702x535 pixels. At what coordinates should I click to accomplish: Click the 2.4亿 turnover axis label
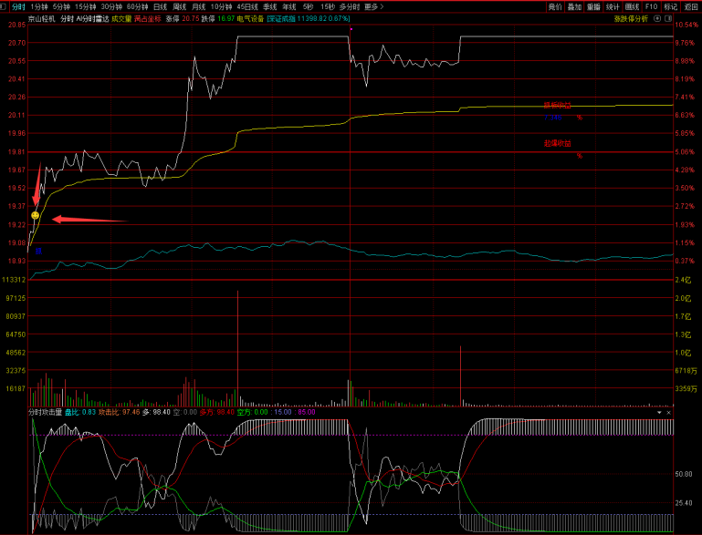[x=683, y=280]
